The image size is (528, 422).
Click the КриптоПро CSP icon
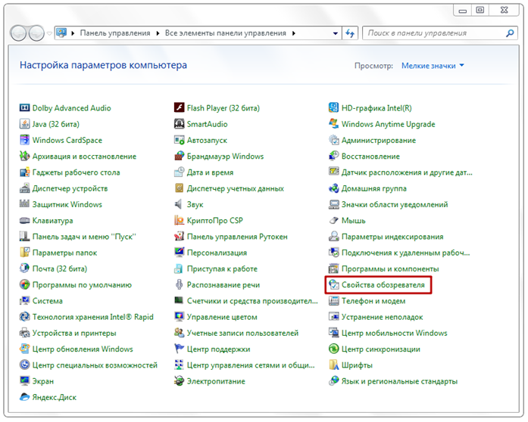(x=179, y=220)
